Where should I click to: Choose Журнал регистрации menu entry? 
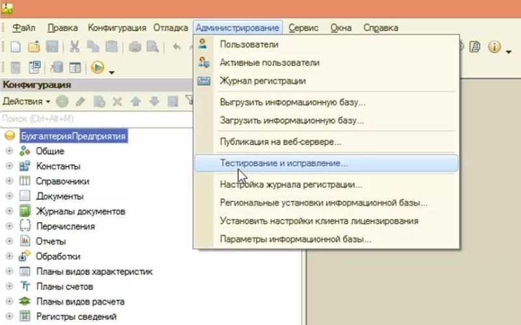(326, 81)
